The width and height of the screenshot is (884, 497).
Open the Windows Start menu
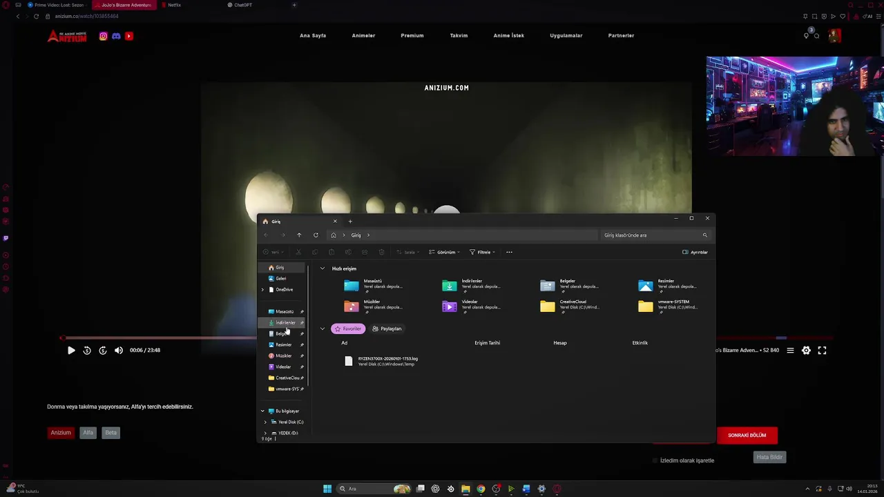(x=327, y=489)
